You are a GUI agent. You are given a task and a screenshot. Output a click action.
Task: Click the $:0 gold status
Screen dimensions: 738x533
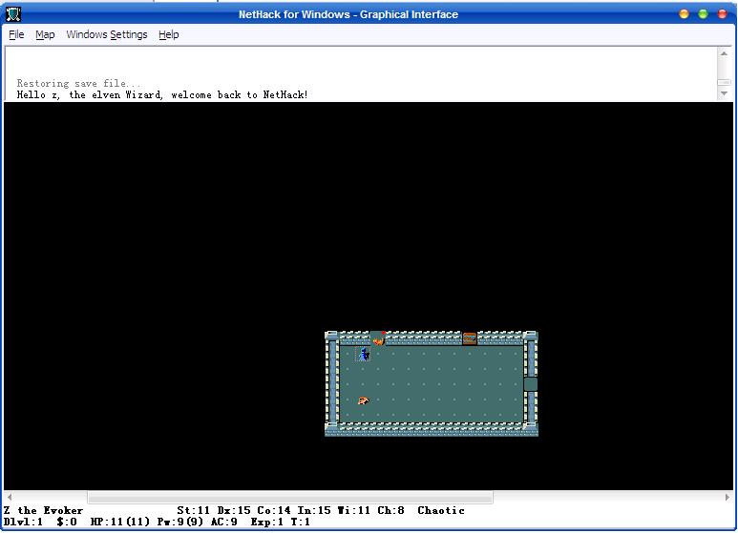tap(67, 522)
